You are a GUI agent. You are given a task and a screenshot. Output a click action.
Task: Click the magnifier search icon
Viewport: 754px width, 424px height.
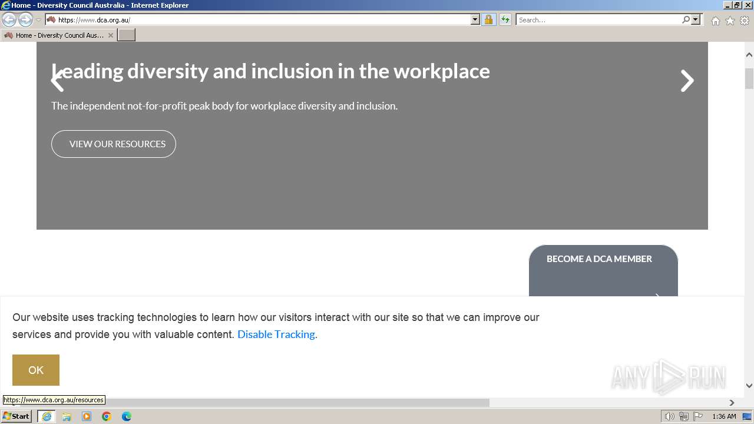point(686,19)
